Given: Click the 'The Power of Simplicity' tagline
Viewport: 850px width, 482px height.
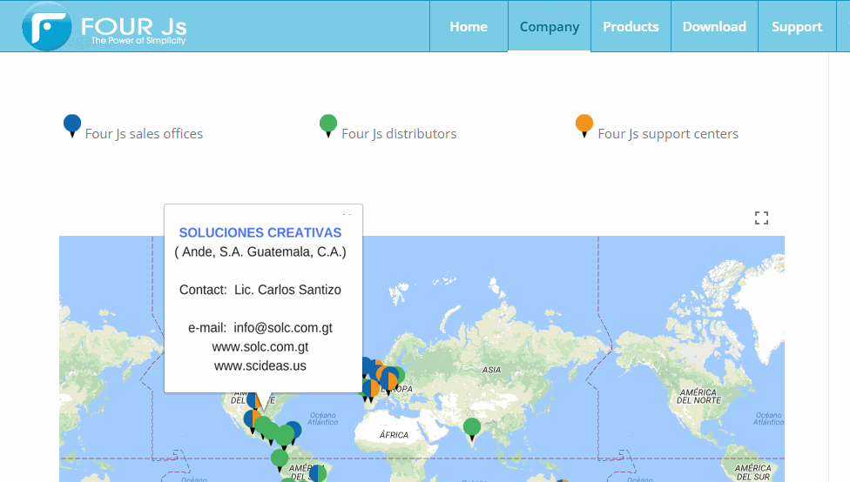Looking at the screenshot, I should pos(138,41).
